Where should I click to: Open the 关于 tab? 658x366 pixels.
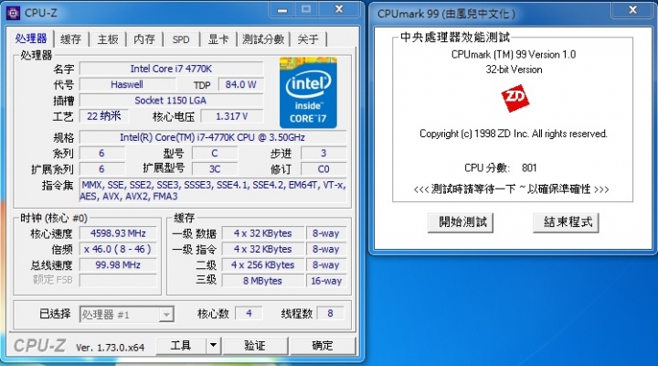coord(308,39)
